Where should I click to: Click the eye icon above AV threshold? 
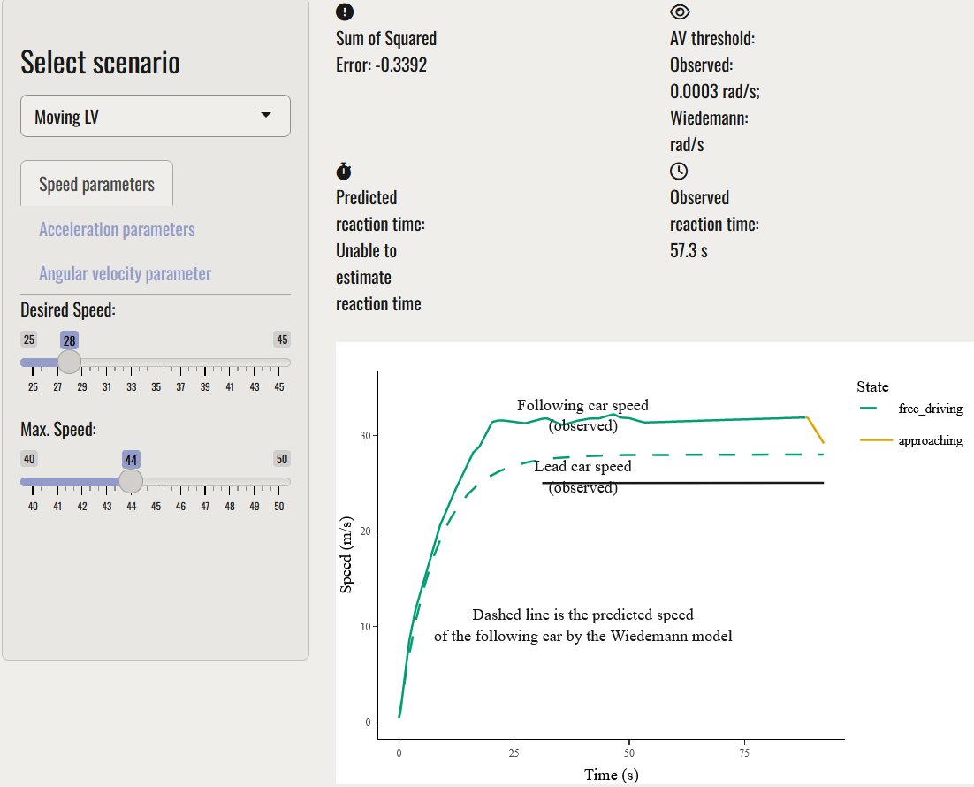(680, 12)
